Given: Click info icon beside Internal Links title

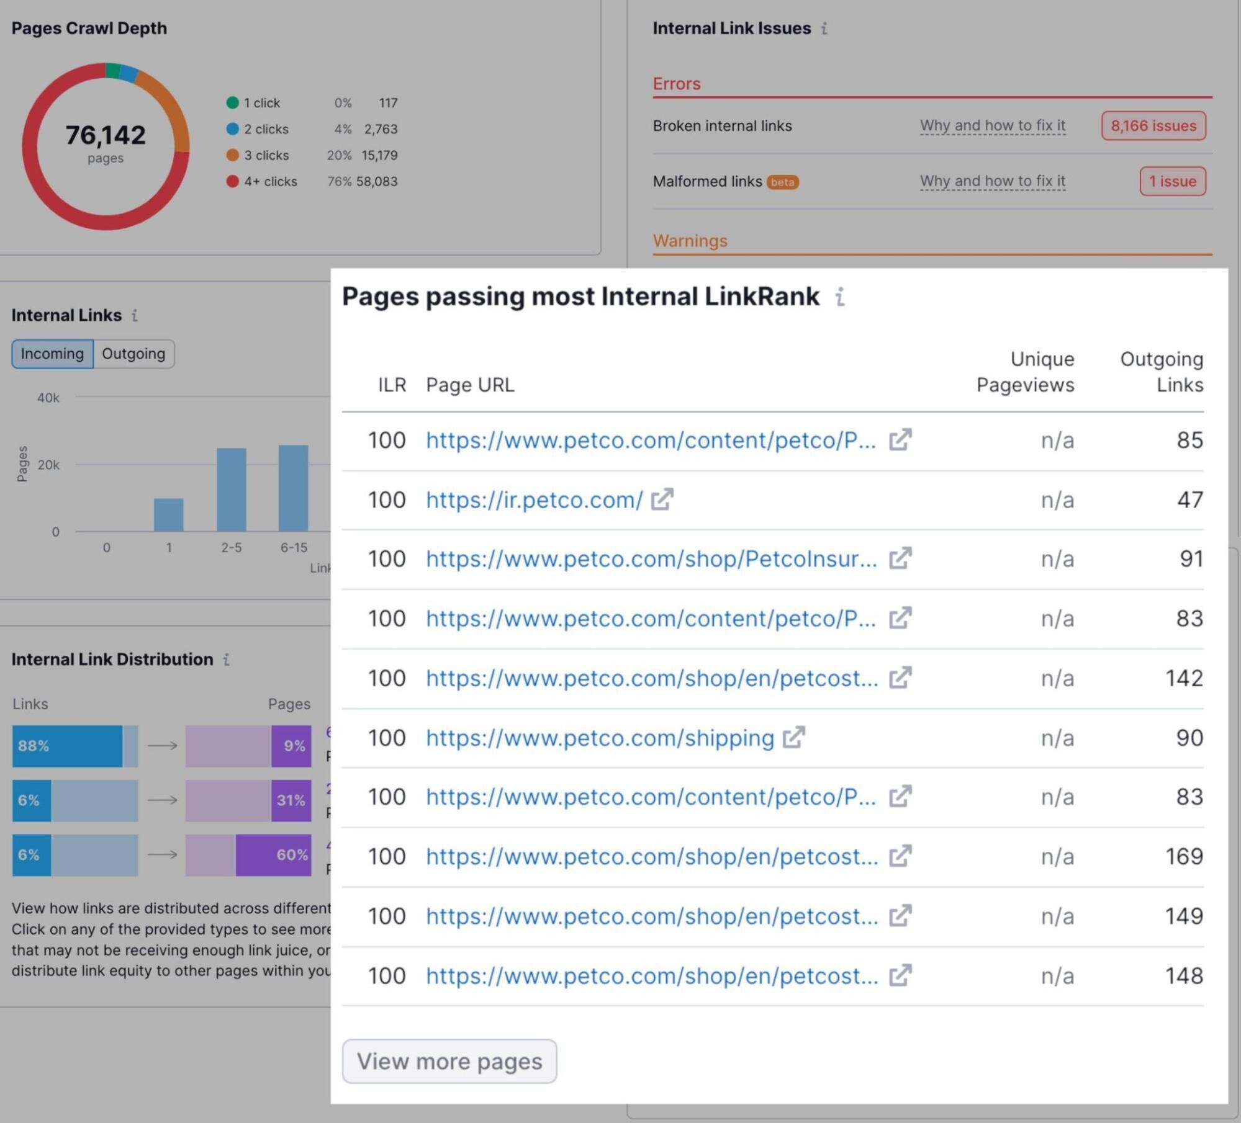Looking at the screenshot, I should (135, 315).
